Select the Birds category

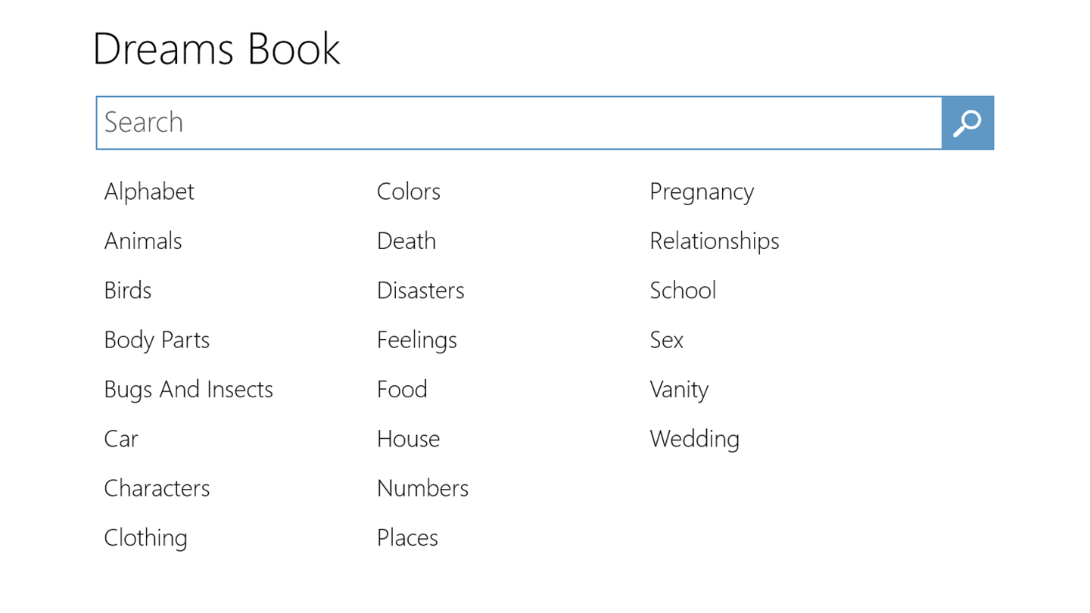128,291
